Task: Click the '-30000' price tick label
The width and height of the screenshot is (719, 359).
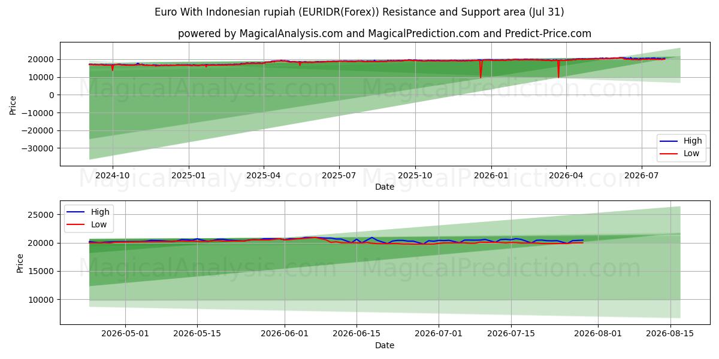Action: tap(40, 148)
